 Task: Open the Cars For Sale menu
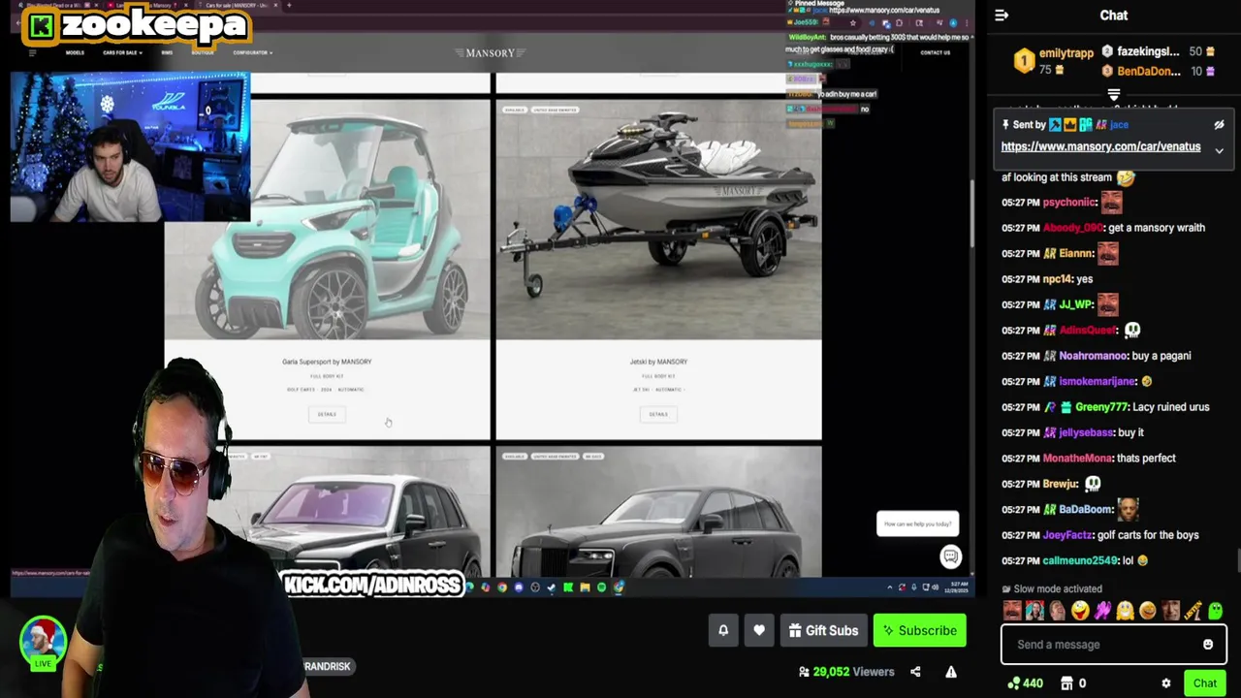tap(122, 52)
